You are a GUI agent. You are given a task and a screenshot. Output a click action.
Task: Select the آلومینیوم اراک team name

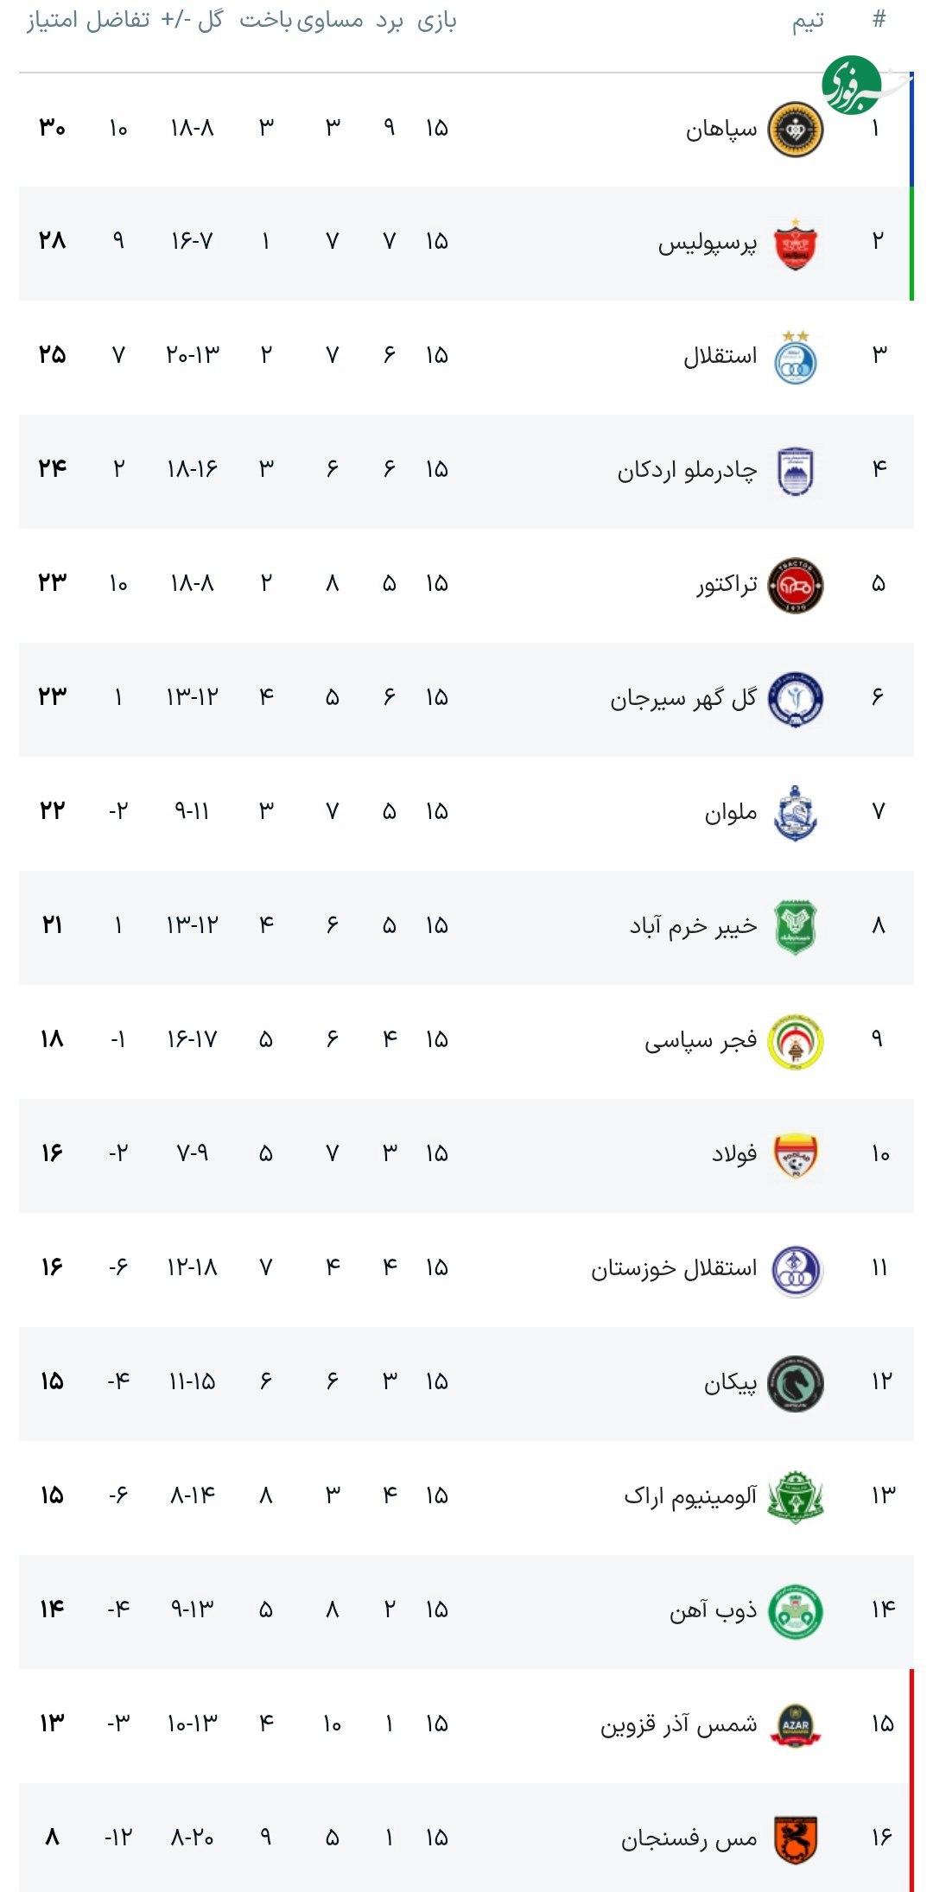pos(690,1496)
